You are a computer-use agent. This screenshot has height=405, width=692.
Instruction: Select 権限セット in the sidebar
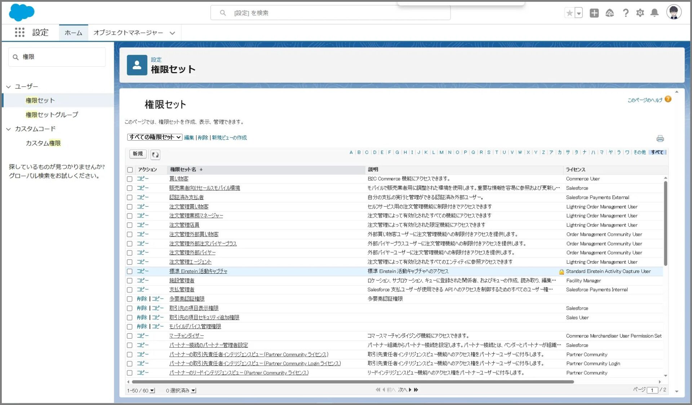40,100
